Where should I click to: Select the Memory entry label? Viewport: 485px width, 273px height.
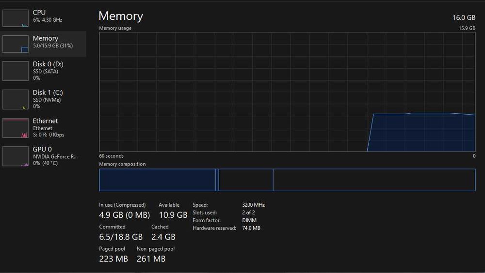click(46, 38)
